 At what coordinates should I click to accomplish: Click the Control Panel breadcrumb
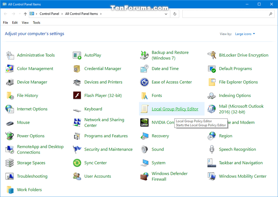(49, 14)
